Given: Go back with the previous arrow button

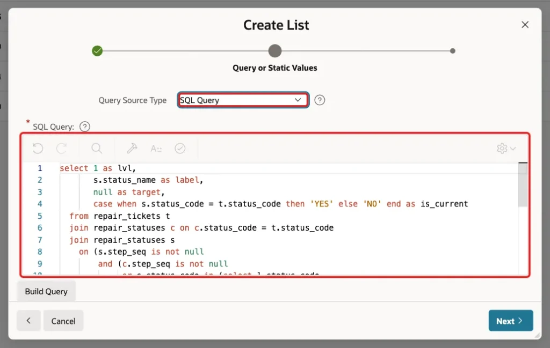Looking at the screenshot, I should pyautogui.click(x=28, y=320).
